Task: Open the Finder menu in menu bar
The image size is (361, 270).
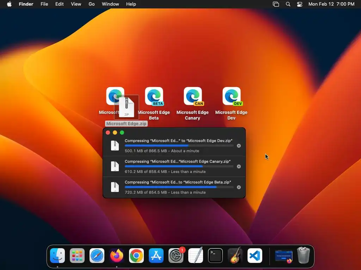Action: pos(26,4)
